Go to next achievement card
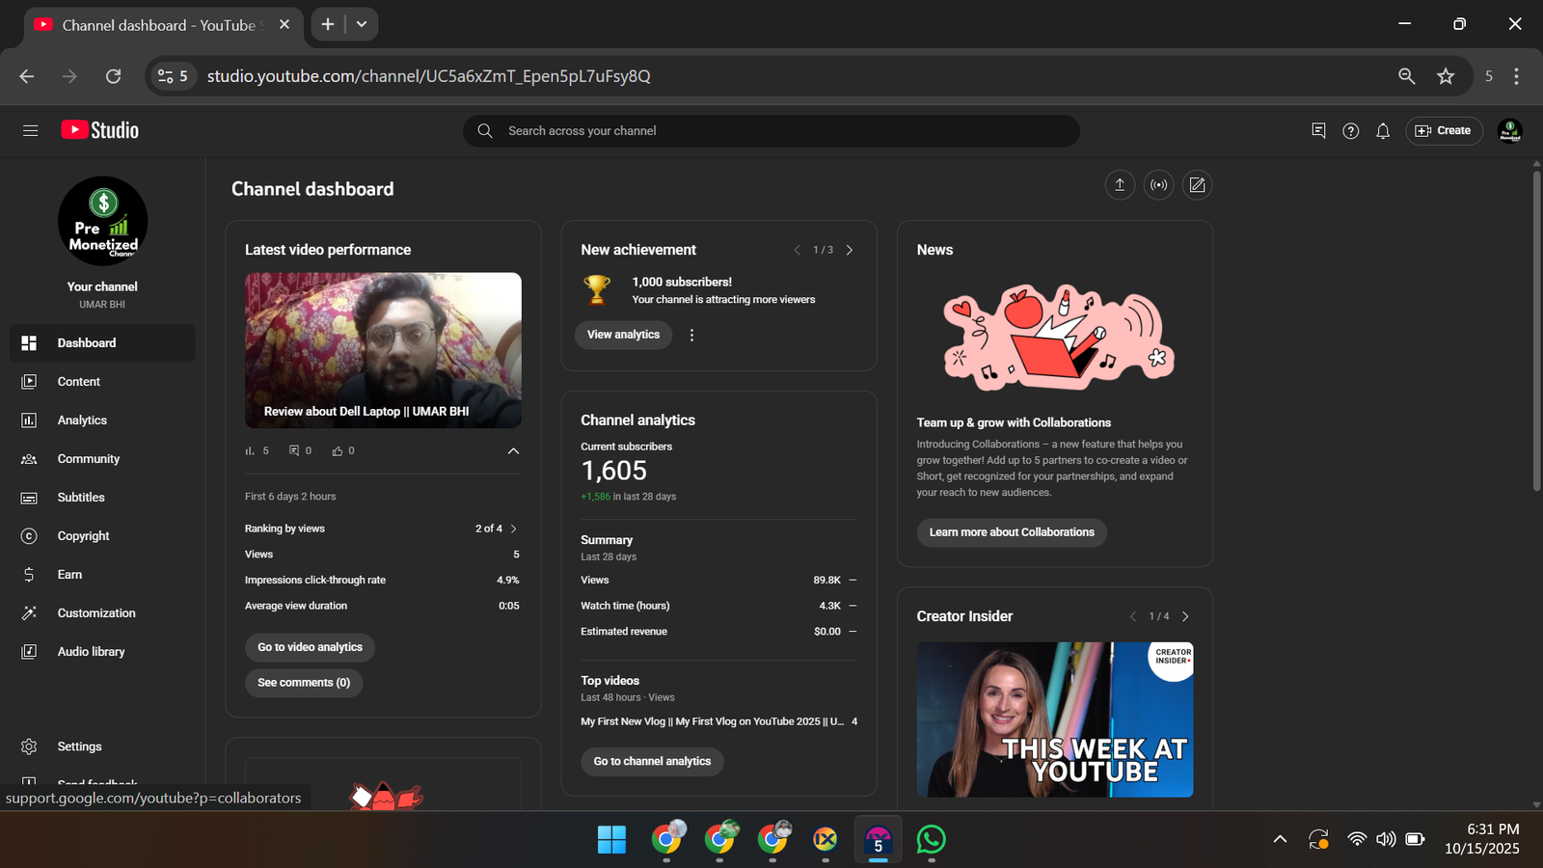Screen dimensions: 1543x868 click(x=850, y=250)
